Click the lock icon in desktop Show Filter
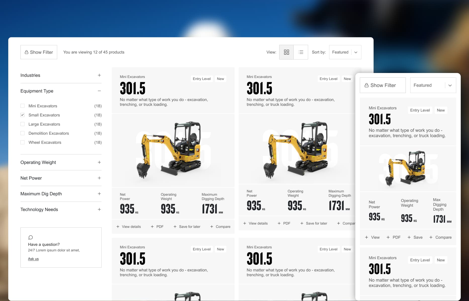This screenshot has height=301, width=469. [x=26, y=52]
